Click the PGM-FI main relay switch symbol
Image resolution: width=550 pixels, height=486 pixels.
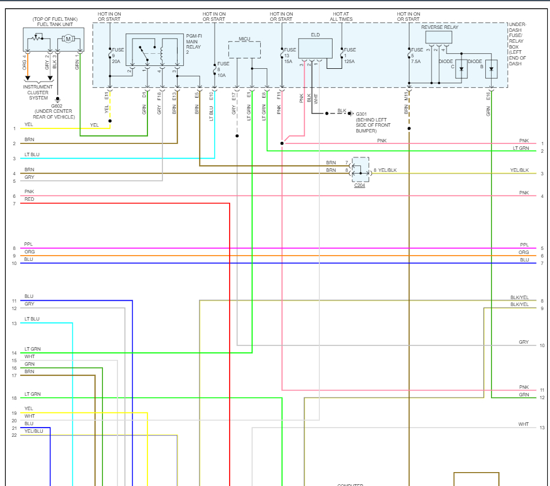tap(144, 53)
